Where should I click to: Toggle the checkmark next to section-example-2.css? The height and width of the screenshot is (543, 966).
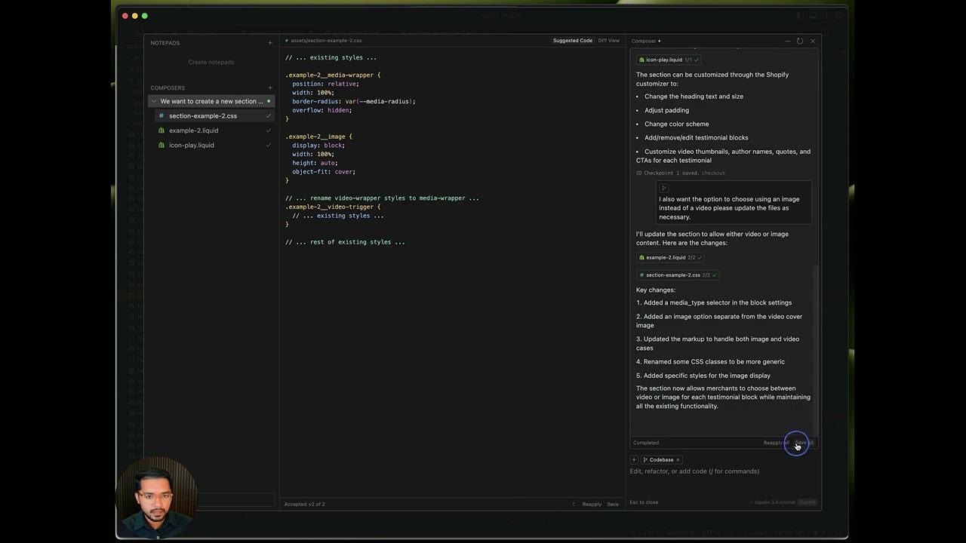269,115
